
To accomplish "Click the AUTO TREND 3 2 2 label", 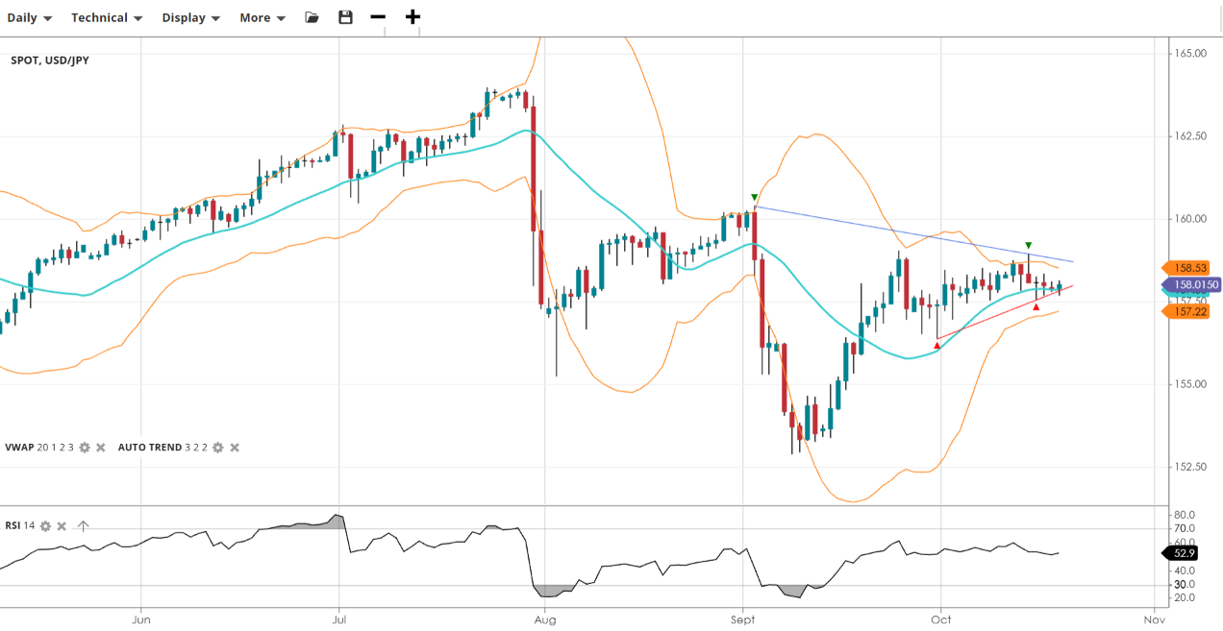I will click(162, 448).
